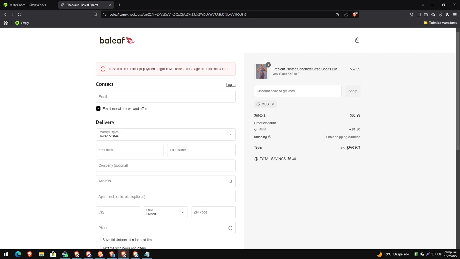Screen dimensions: 460x259
Task: Open the State dropdown showing Florida
Action: [166, 212]
